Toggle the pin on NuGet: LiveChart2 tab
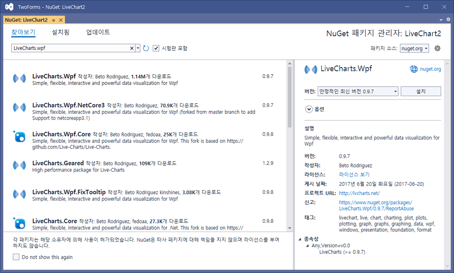Image resolution: width=454 pixels, height=273 pixels. click(x=54, y=20)
